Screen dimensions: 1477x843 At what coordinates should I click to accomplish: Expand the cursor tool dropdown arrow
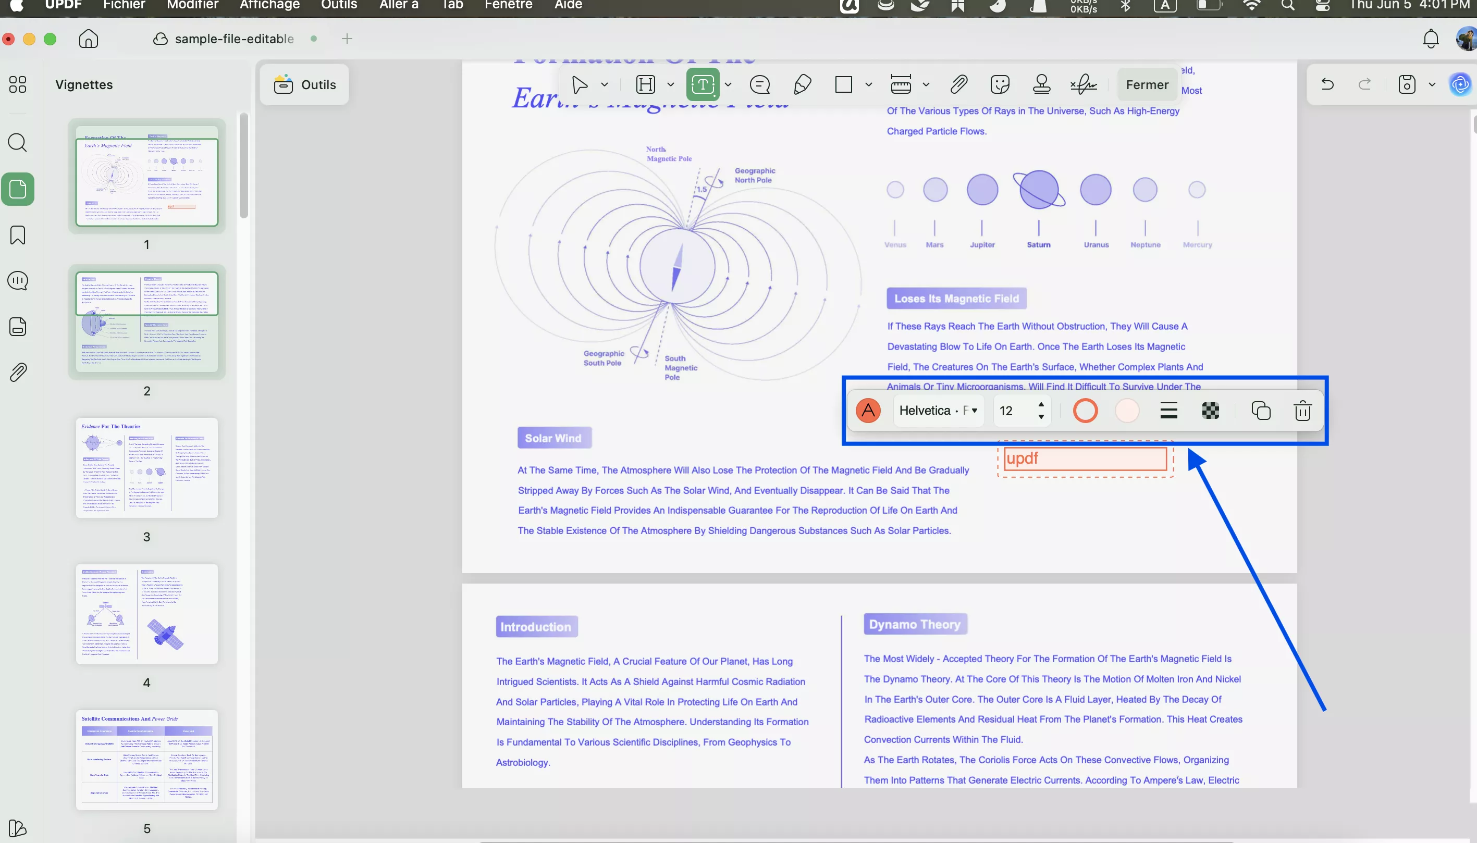pyautogui.click(x=604, y=84)
